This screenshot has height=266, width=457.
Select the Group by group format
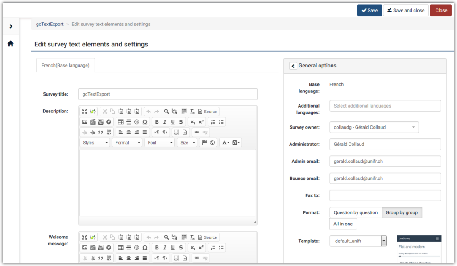pyautogui.click(x=402, y=213)
